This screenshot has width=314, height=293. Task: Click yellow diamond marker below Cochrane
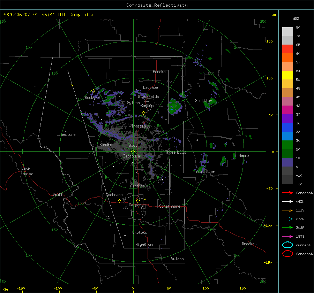coord(120,201)
